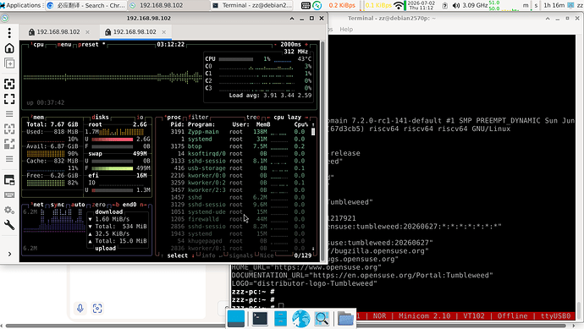
Task: Toggle net auto scaling in btop
Action: (78, 205)
